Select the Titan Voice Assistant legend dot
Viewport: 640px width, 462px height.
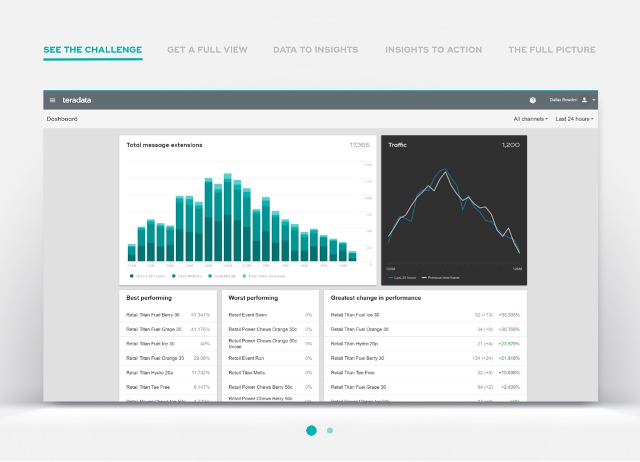tap(245, 275)
